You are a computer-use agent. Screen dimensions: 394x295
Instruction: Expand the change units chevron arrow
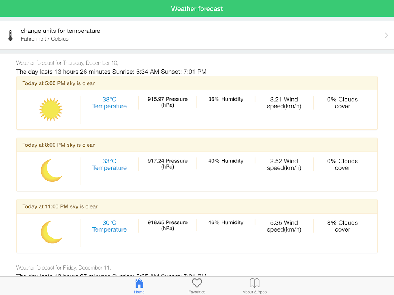[x=386, y=35]
